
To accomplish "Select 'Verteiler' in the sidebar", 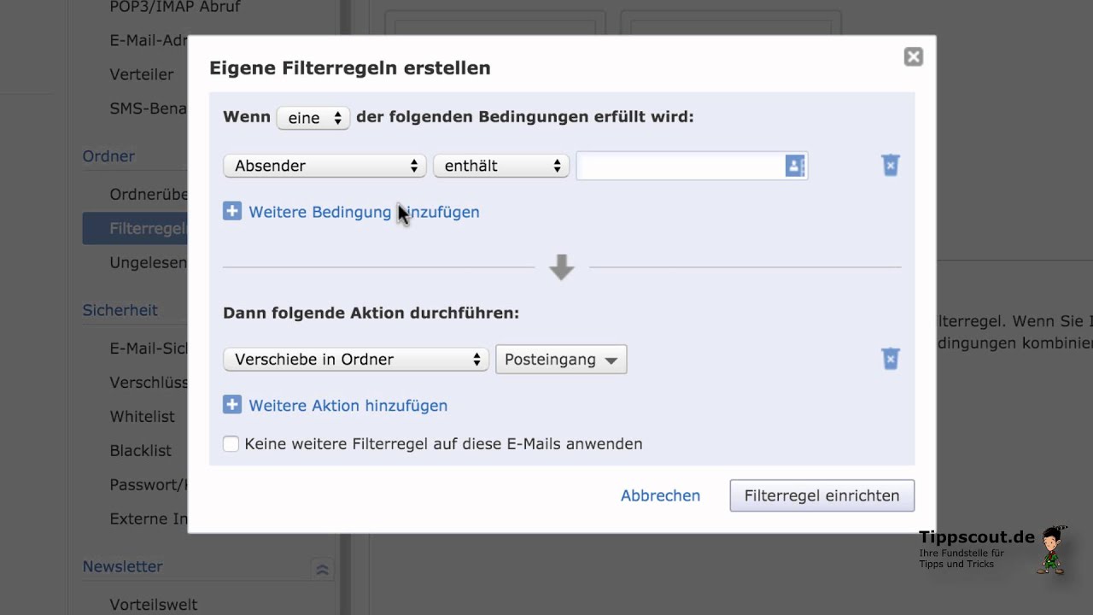I will tap(142, 74).
